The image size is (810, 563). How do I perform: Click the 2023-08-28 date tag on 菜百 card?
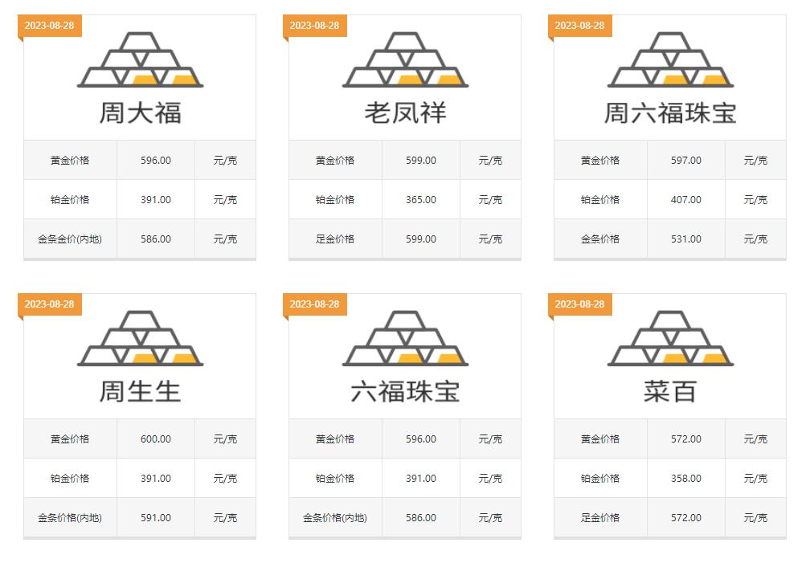(x=579, y=304)
